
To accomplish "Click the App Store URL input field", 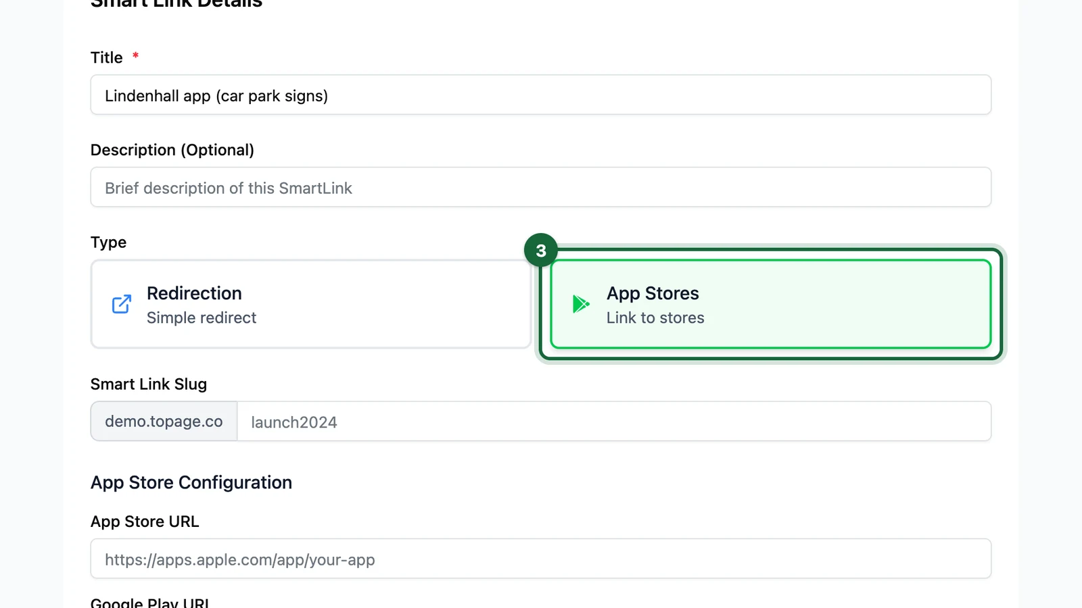I will (541, 559).
